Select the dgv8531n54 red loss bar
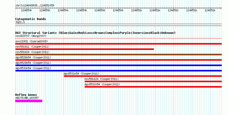The width and height of the screenshot is (229, 115). [x=143, y=76]
